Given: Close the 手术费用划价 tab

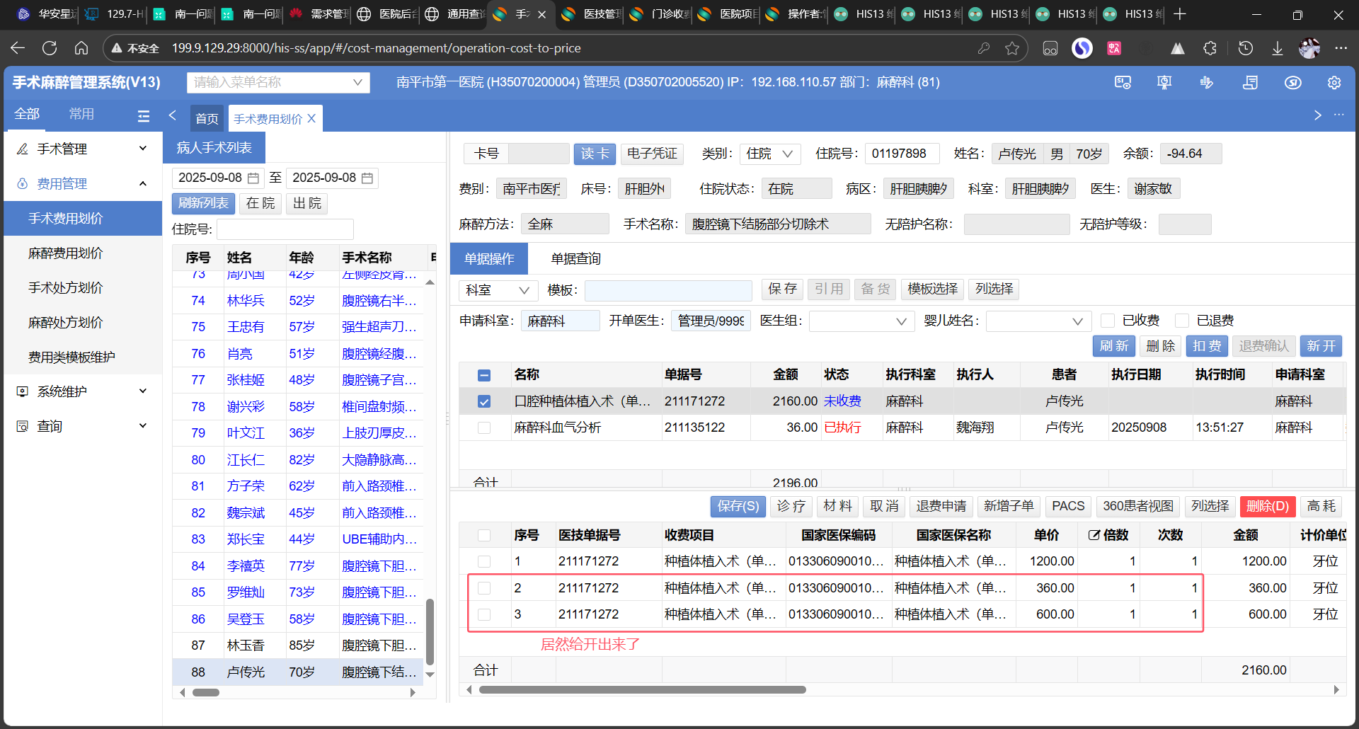Looking at the screenshot, I should click(311, 119).
